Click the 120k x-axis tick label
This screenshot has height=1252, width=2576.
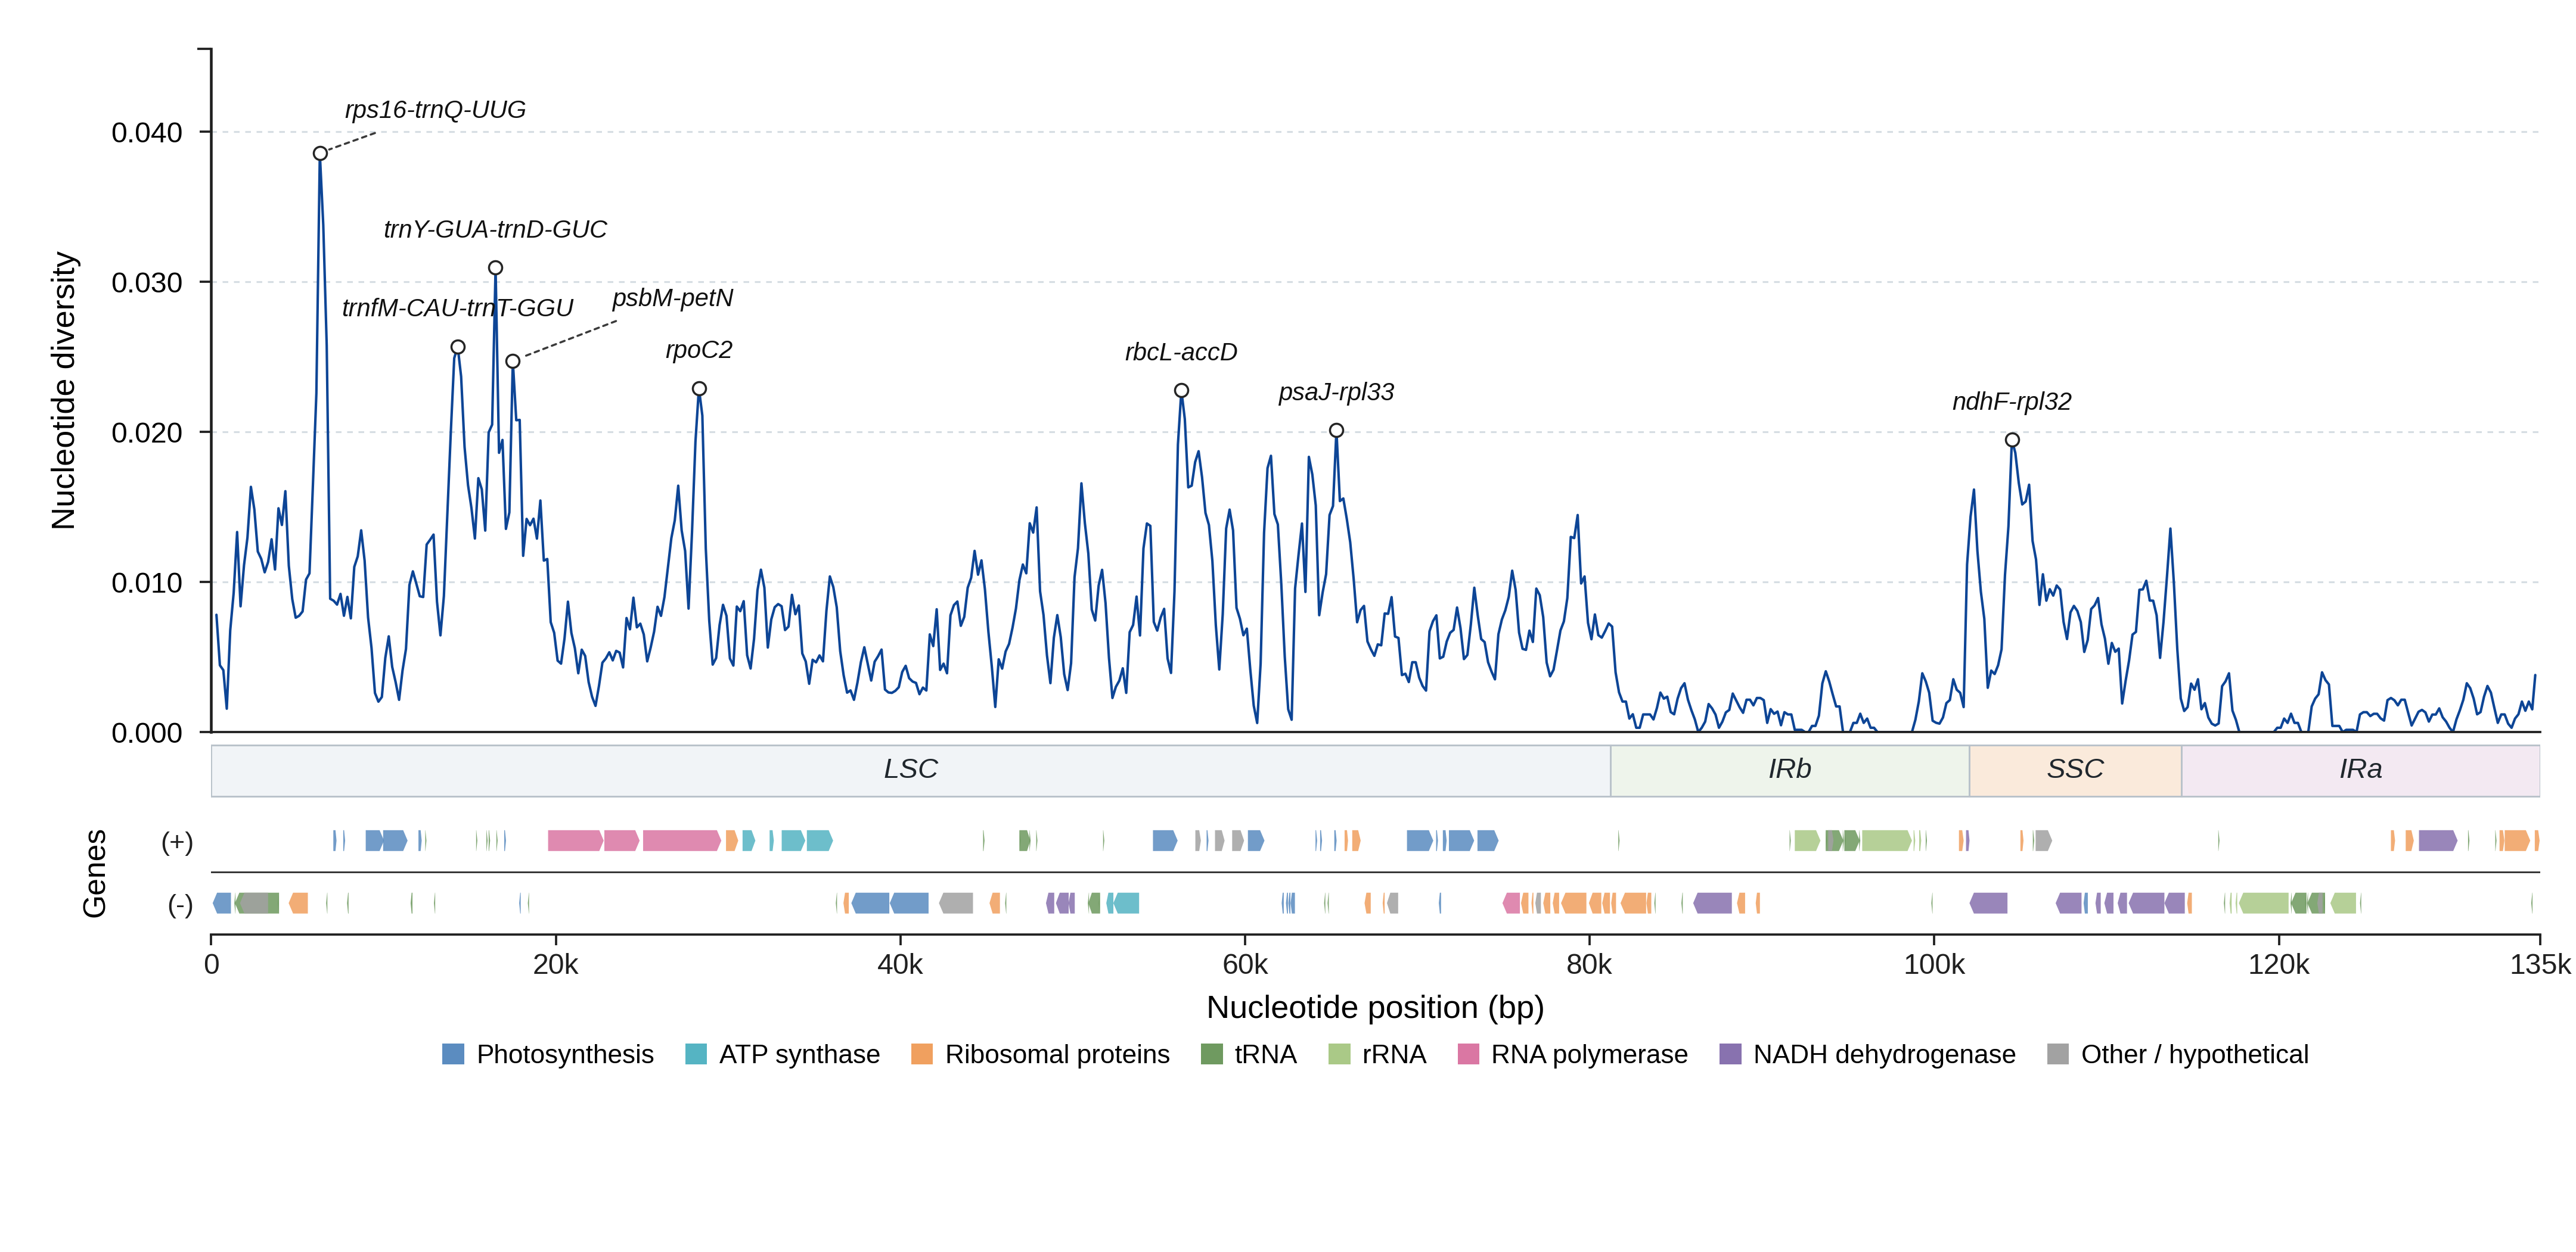click(x=2279, y=966)
